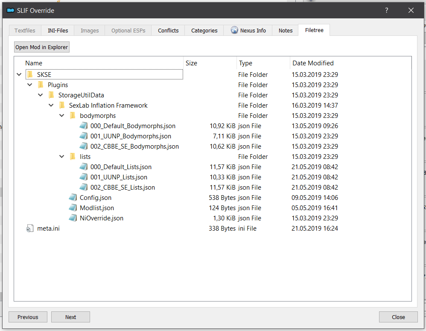This screenshot has height=331, width=426.
Task: Click the NiOverride.json file icon
Action: click(x=73, y=218)
